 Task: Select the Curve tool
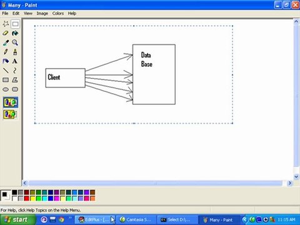click(x=15, y=71)
